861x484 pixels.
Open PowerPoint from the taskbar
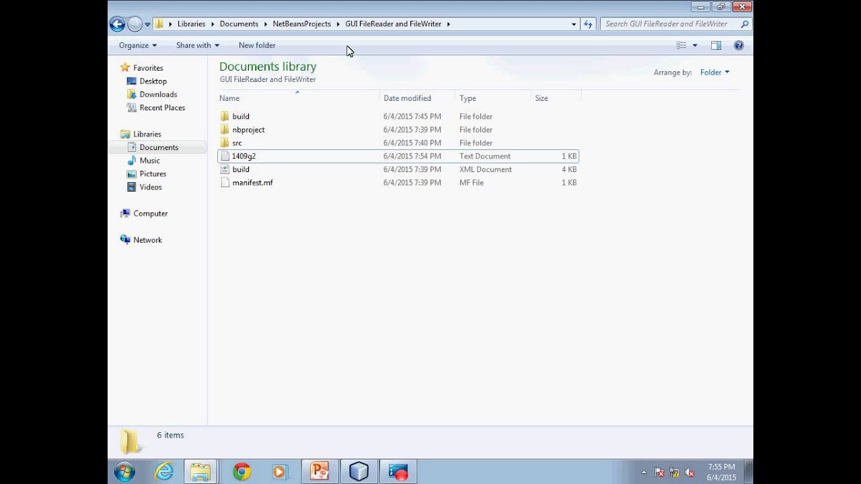320,472
